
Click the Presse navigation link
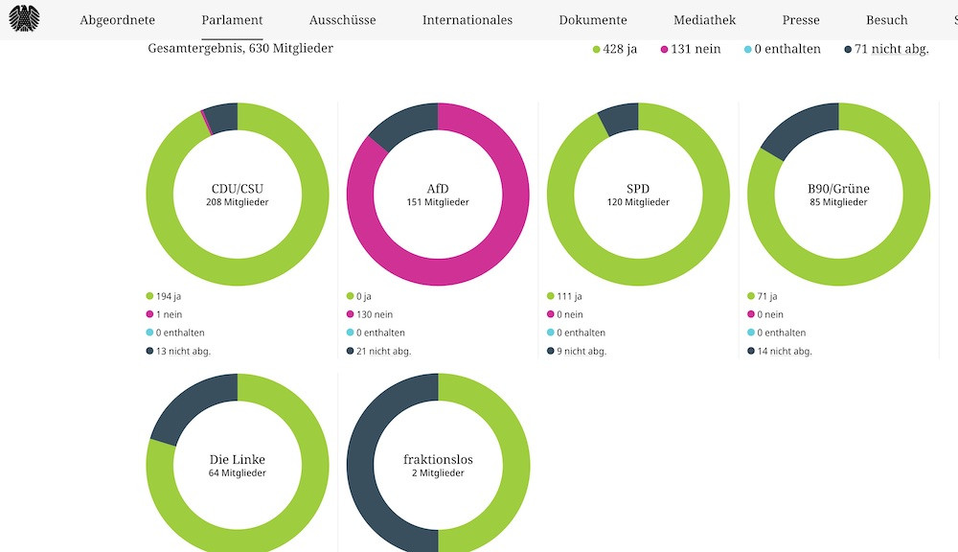[800, 20]
